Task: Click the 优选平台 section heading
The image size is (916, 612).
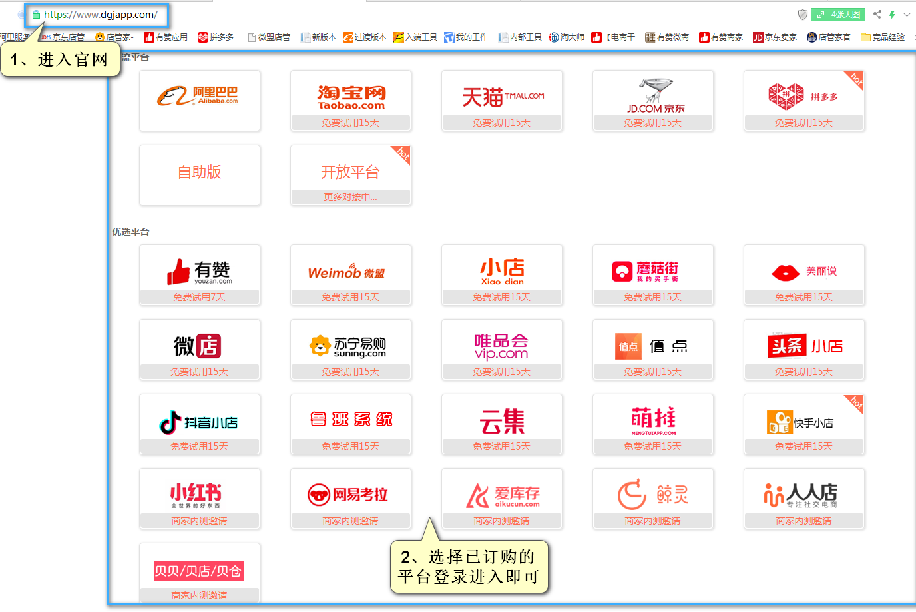Action: coord(131,232)
